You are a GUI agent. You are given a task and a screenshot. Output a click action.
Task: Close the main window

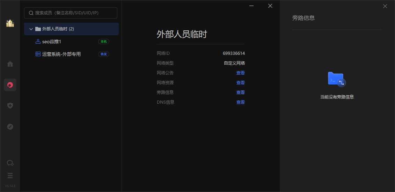tap(270, 6)
